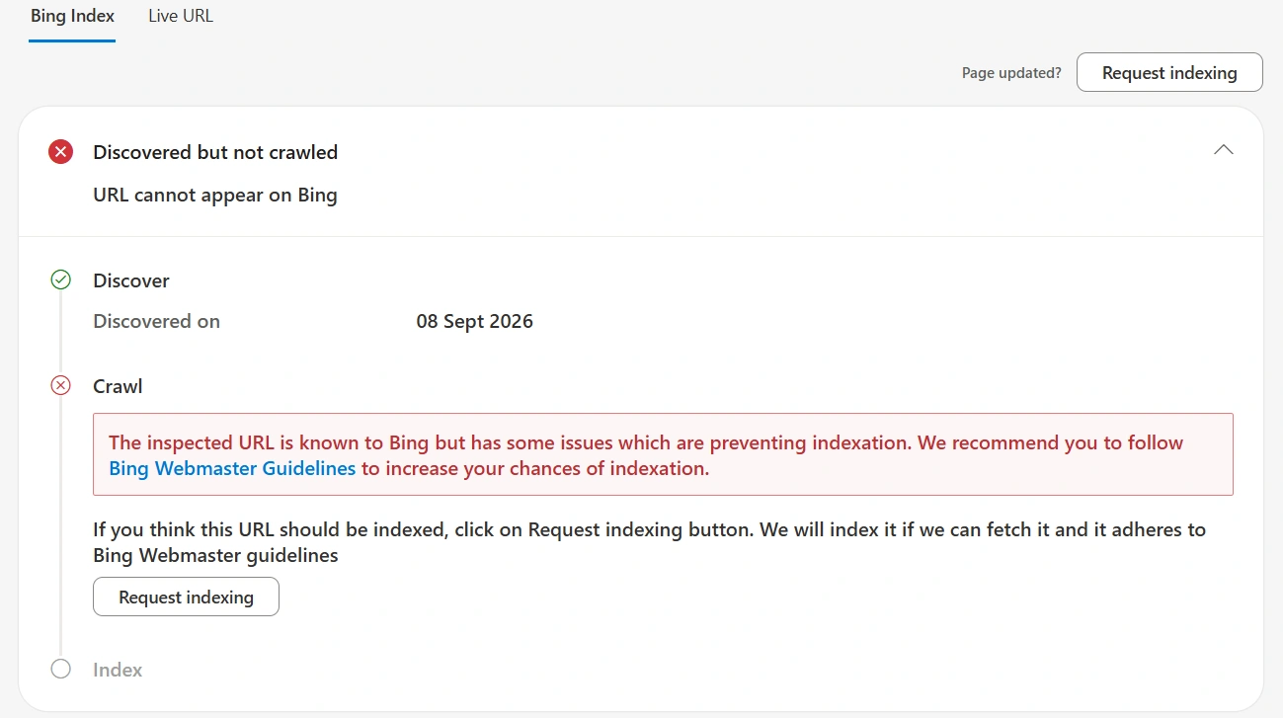
Task: Click the red error icon beside Discovered but not crawled
Action: pos(61,152)
